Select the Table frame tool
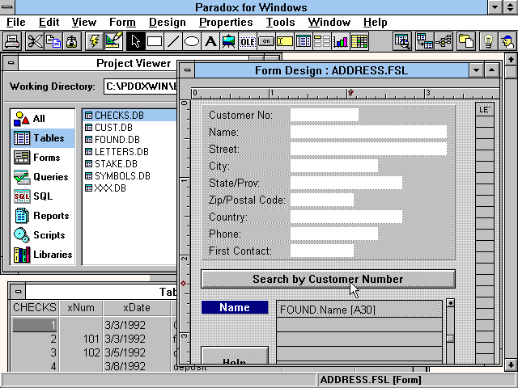This screenshot has height=388, width=518. (x=304, y=41)
